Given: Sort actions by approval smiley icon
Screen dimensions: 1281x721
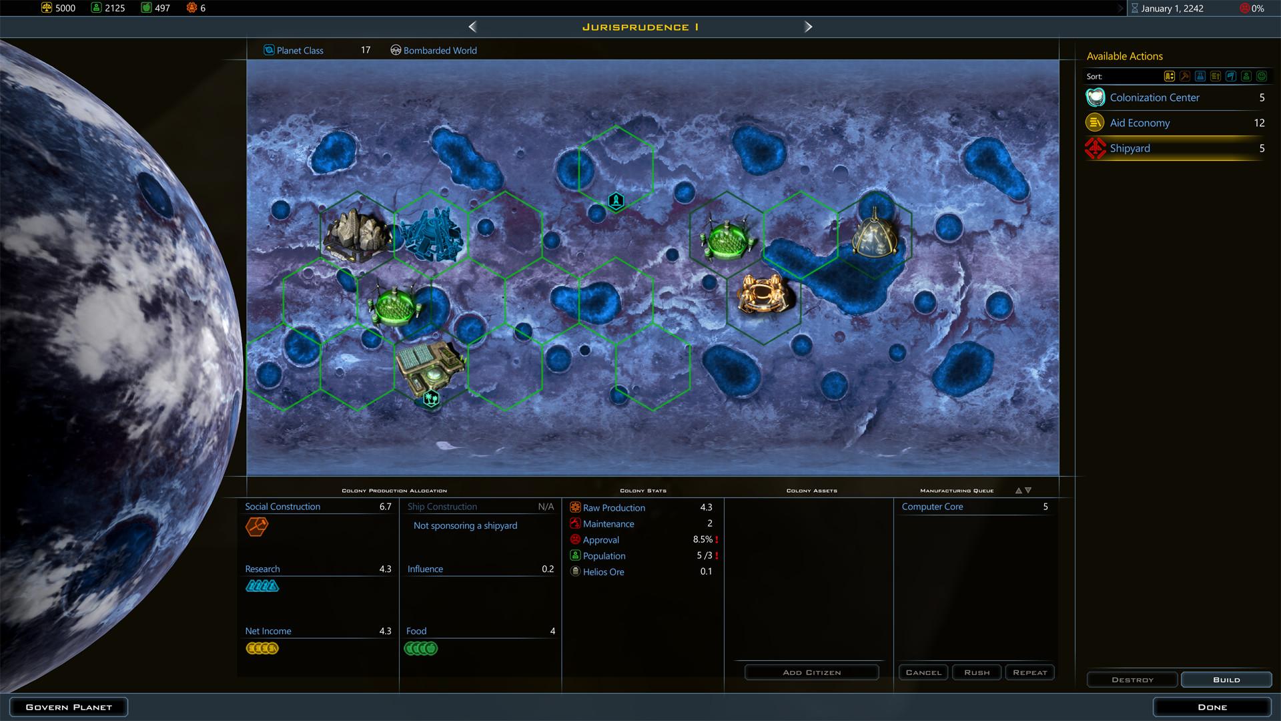Looking at the screenshot, I should [x=1262, y=76].
